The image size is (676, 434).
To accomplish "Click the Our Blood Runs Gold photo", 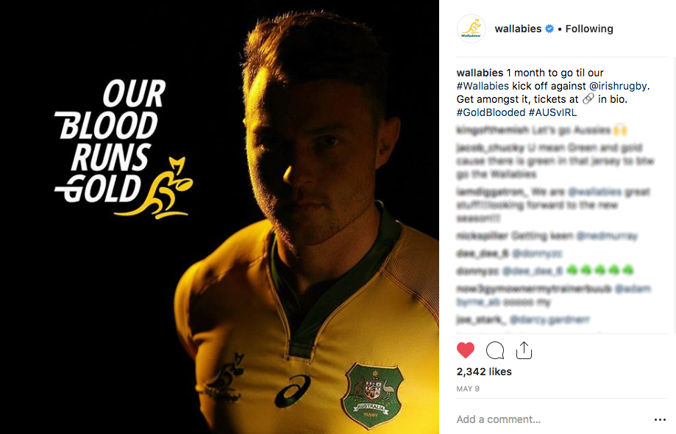I will click(x=219, y=217).
